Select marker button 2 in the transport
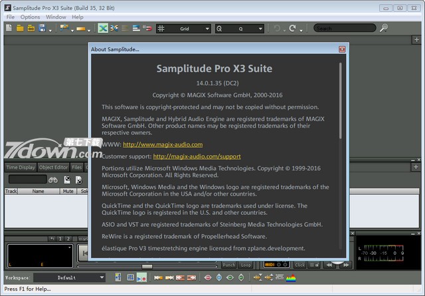 (x=68, y=239)
